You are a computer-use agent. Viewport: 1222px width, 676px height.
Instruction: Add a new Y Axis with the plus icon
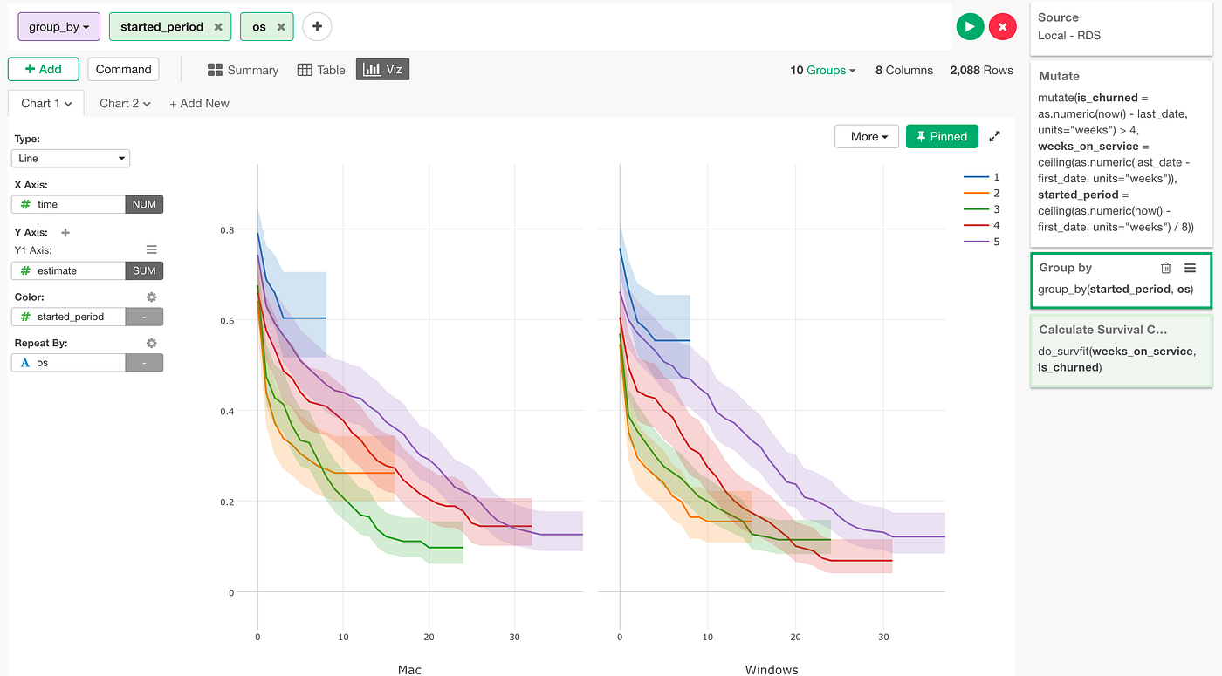coord(65,232)
